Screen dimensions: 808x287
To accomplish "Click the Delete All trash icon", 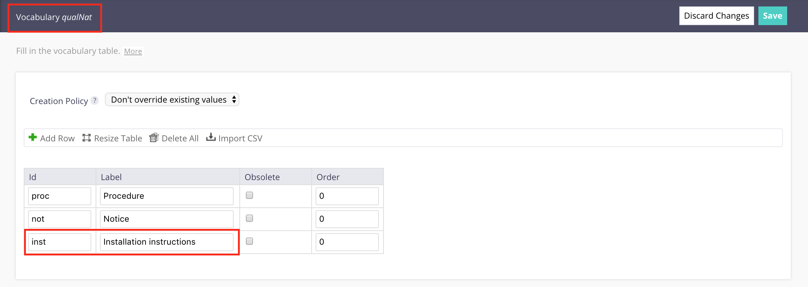I will (x=154, y=137).
